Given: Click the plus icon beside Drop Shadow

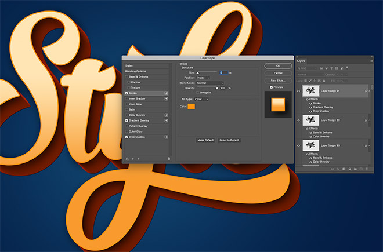Looking at the screenshot, I should point(167,137).
